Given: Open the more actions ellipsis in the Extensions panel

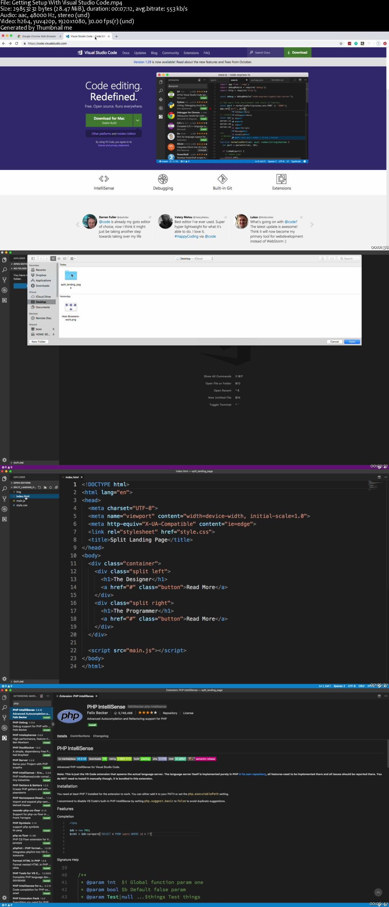Looking at the screenshot, I should pyautogui.click(x=48, y=696).
